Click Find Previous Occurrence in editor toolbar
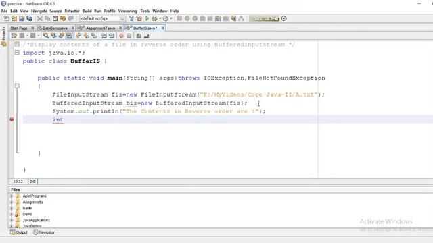The image size is (433, 243). tap(53, 36)
